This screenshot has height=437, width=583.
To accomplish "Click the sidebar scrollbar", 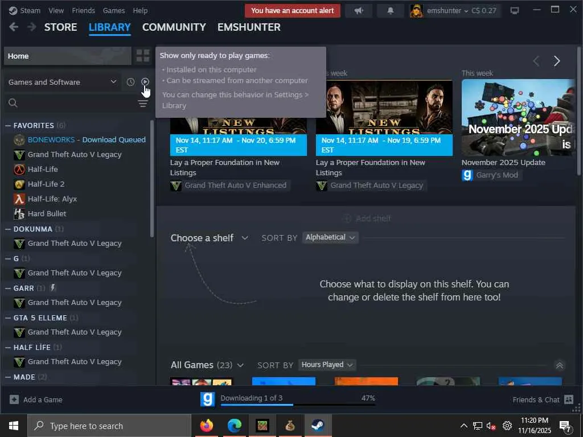I will pos(151,178).
